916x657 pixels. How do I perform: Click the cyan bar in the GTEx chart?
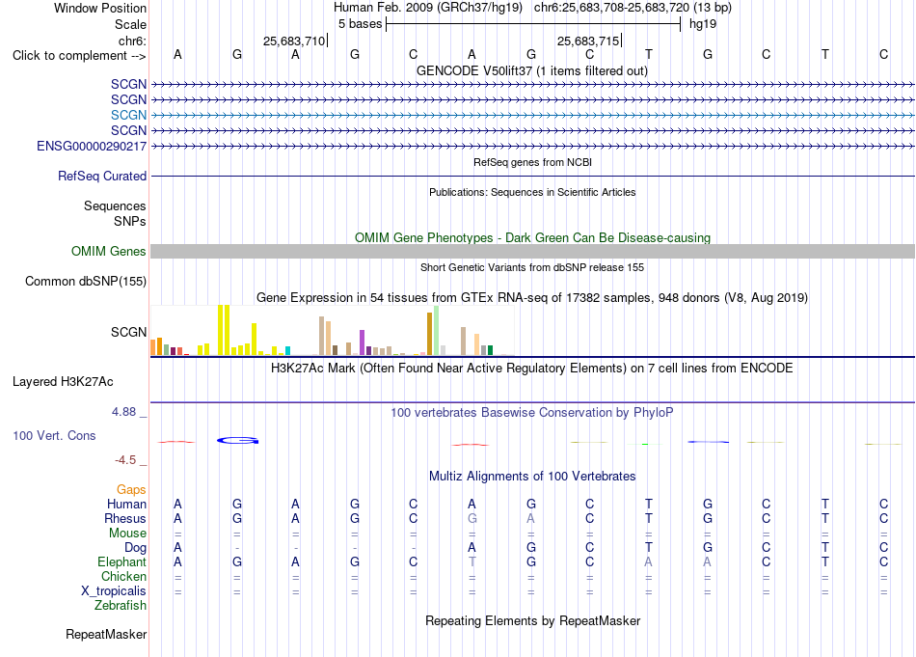click(x=287, y=351)
